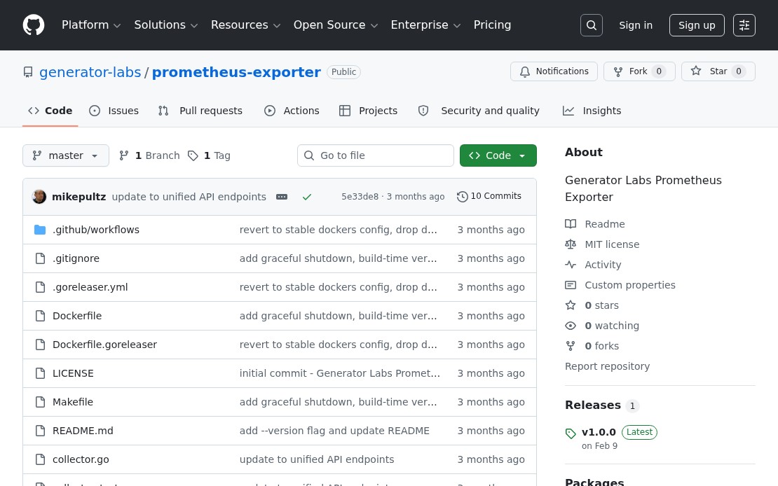The width and height of the screenshot is (778, 486).
Task: Open the Makefile entry
Action: click(73, 402)
